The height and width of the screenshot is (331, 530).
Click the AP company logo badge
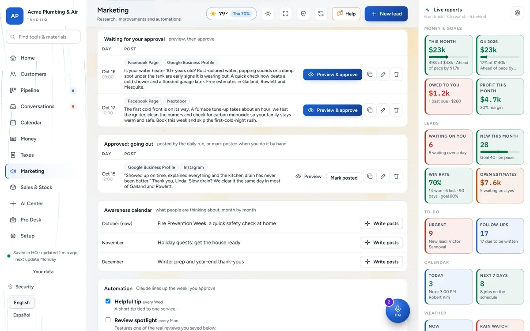[15, 16]
